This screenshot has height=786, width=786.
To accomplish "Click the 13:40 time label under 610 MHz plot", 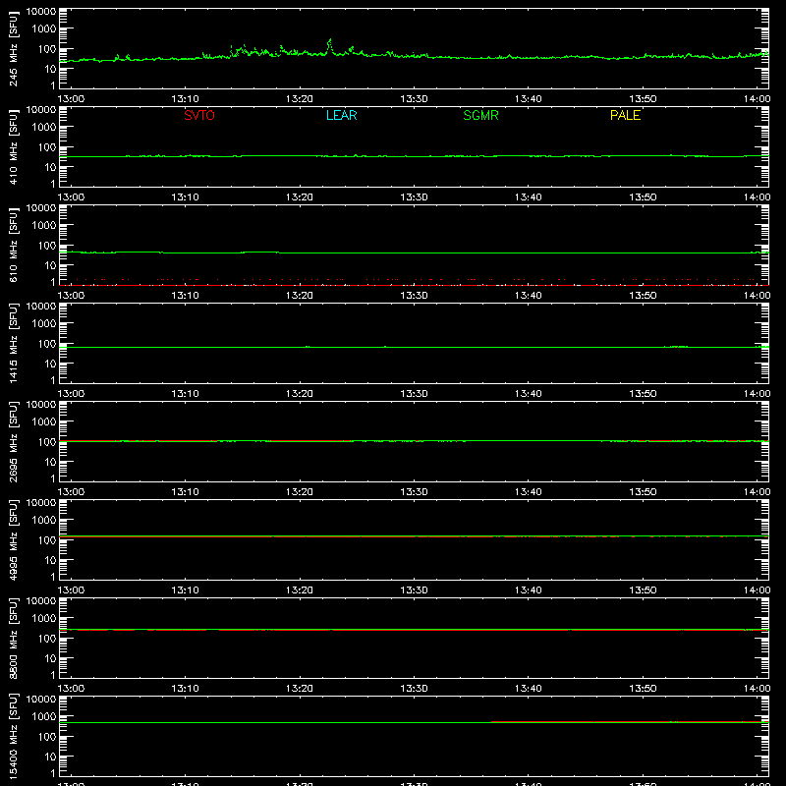I will (529, 296).
